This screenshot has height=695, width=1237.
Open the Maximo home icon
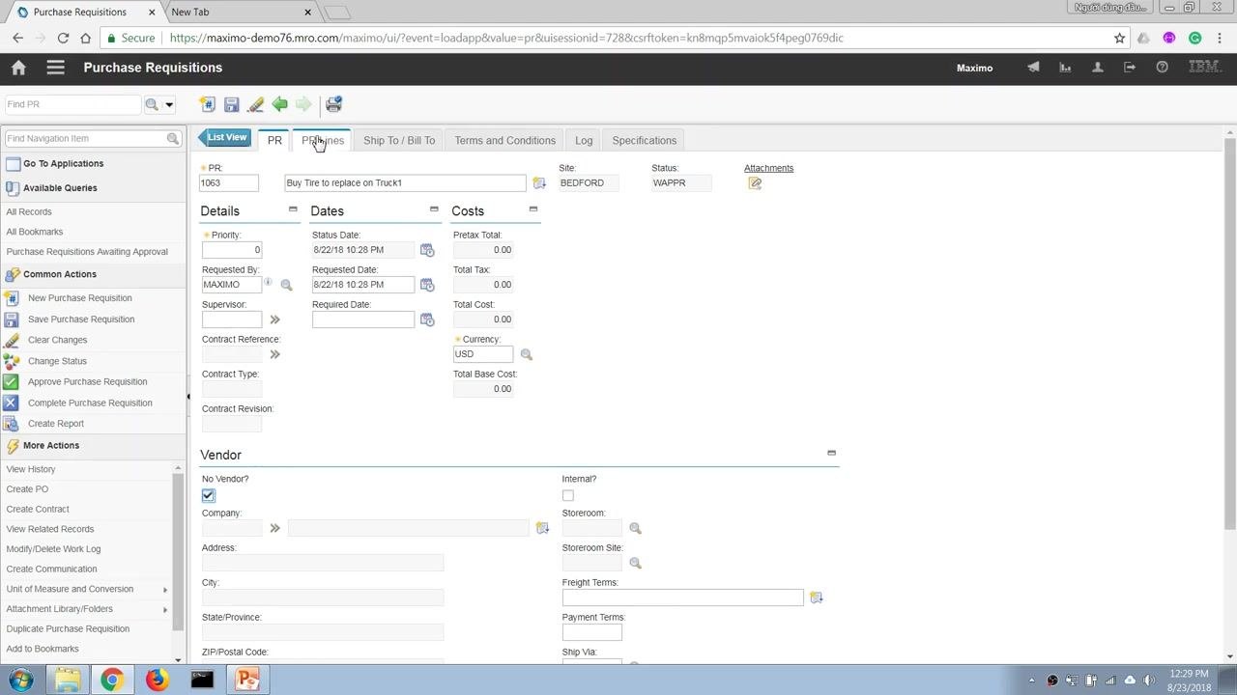click(x=18, y=68)
